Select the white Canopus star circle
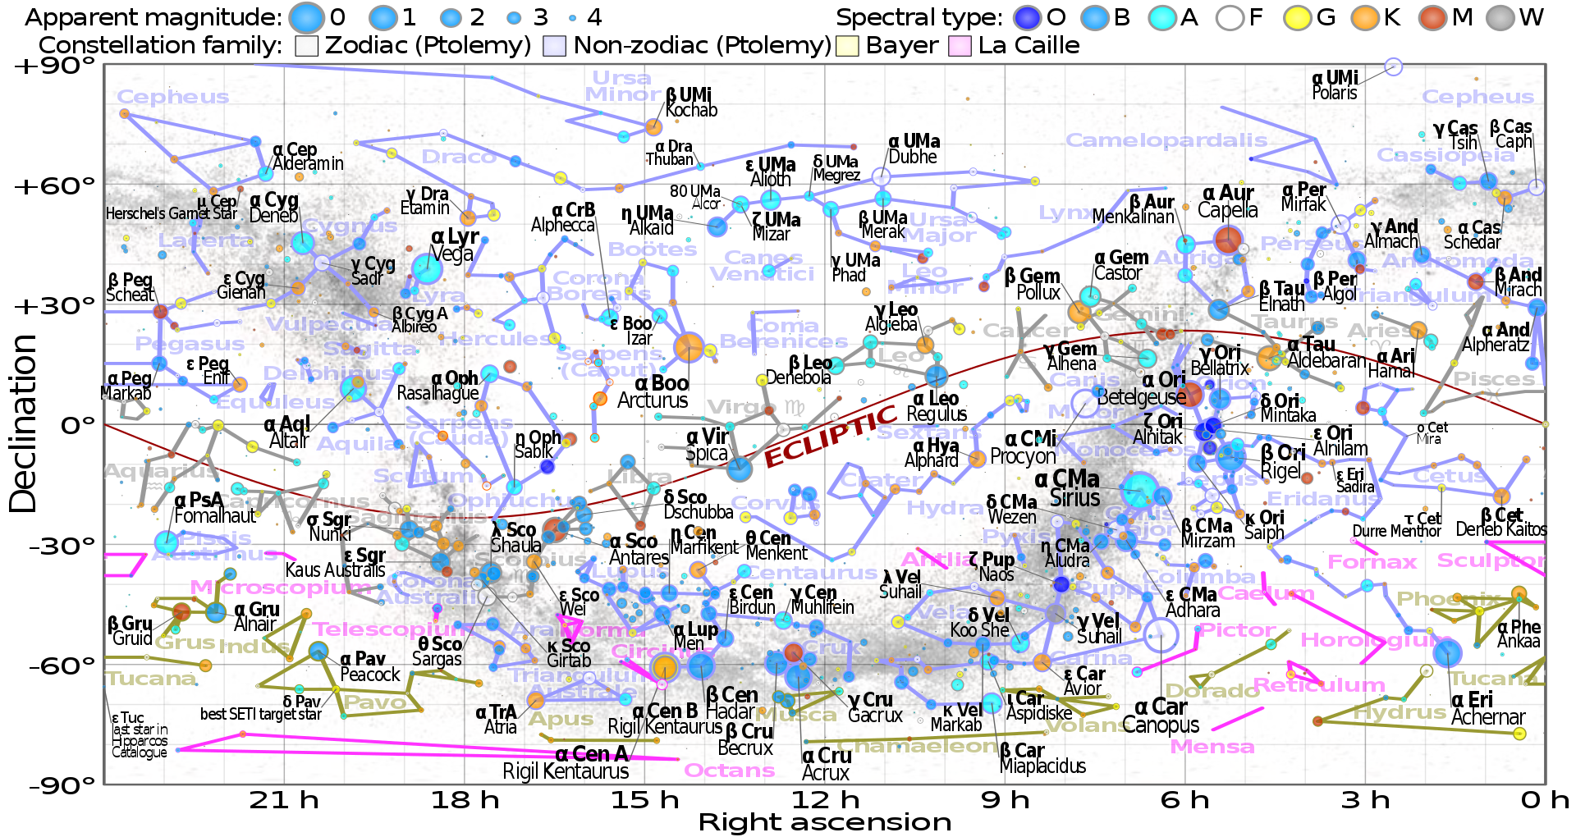The image size is (1576, 837). click(x=1161, y=634)
